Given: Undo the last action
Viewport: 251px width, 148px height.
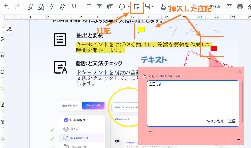Looking at the screenshot, I should pos(7,7).
